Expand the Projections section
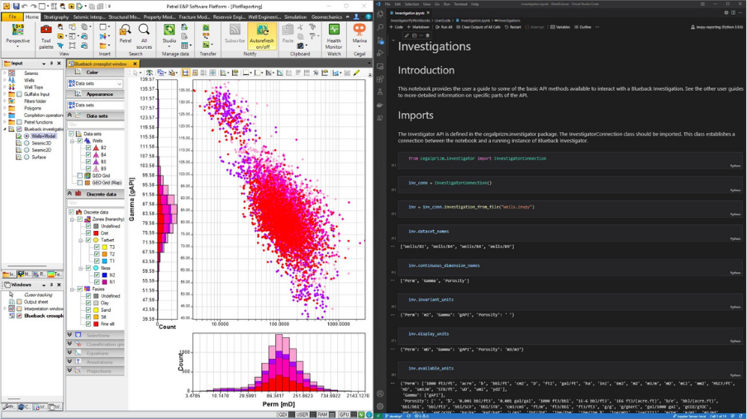Screen dimensions: 747x419 [95, 371]
